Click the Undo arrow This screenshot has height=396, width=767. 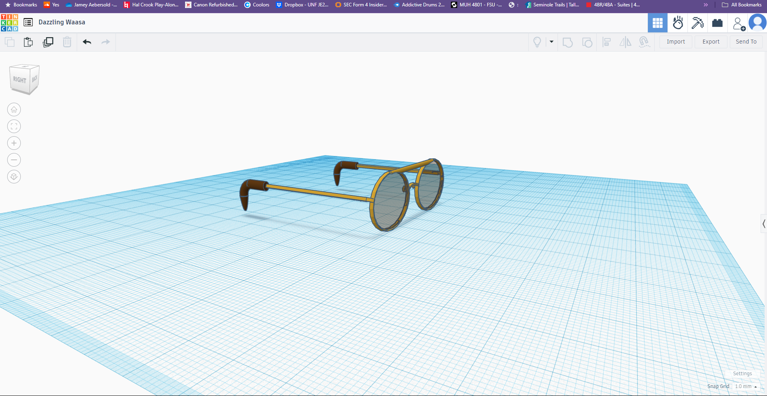[x=87, y=42]
